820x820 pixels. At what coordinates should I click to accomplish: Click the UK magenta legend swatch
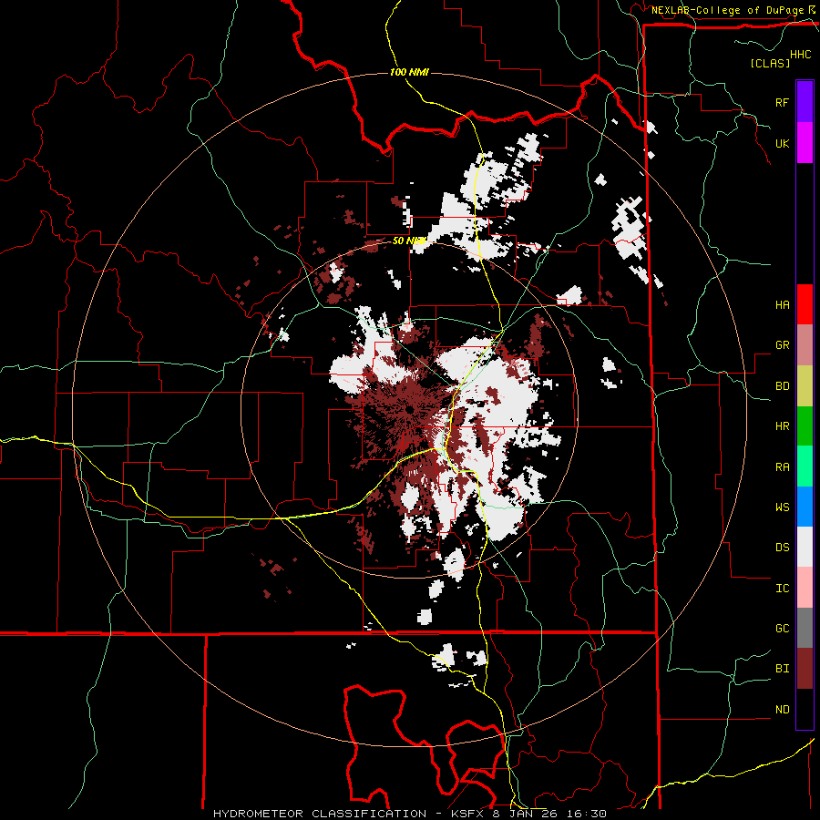tap(805, 143)
